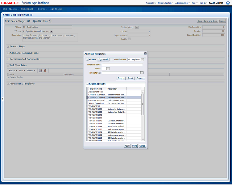232x185 pixels.
Task: Click the Search Results scrollbar thumb
Action: pyautogui.click(x=143, y=104)
